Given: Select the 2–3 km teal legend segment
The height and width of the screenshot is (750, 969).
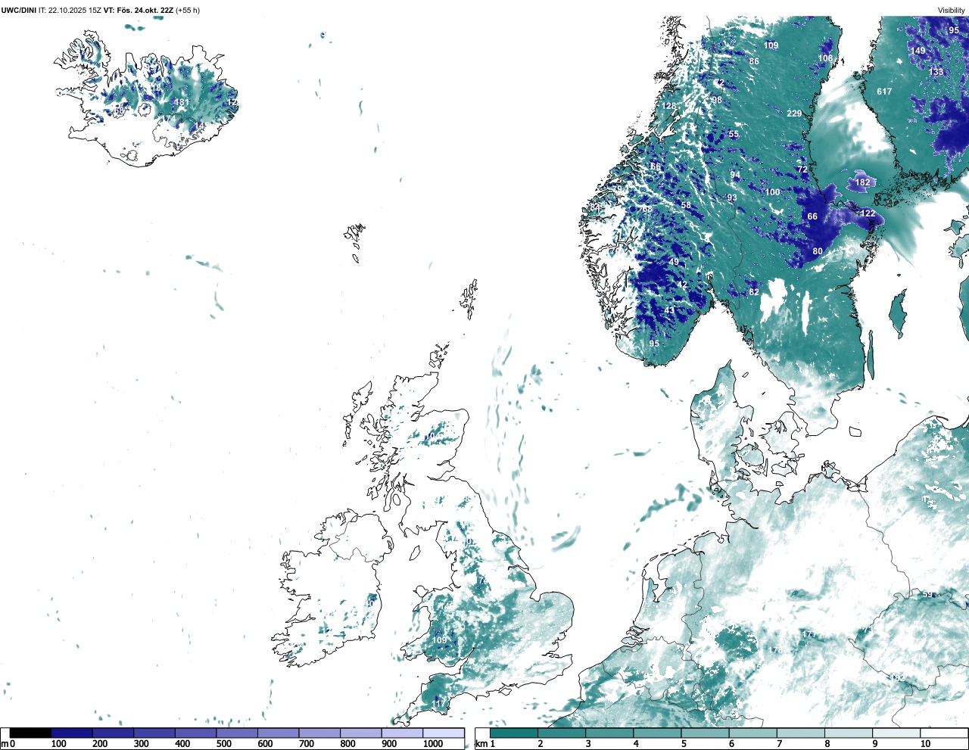Looking at the screenshot, I should [562, 733].
